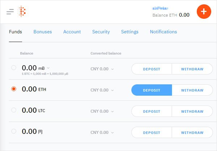Click the highlighted ETH Deposit button
The height and width of the screenshot is (151, 217).
tap(152, 90)
